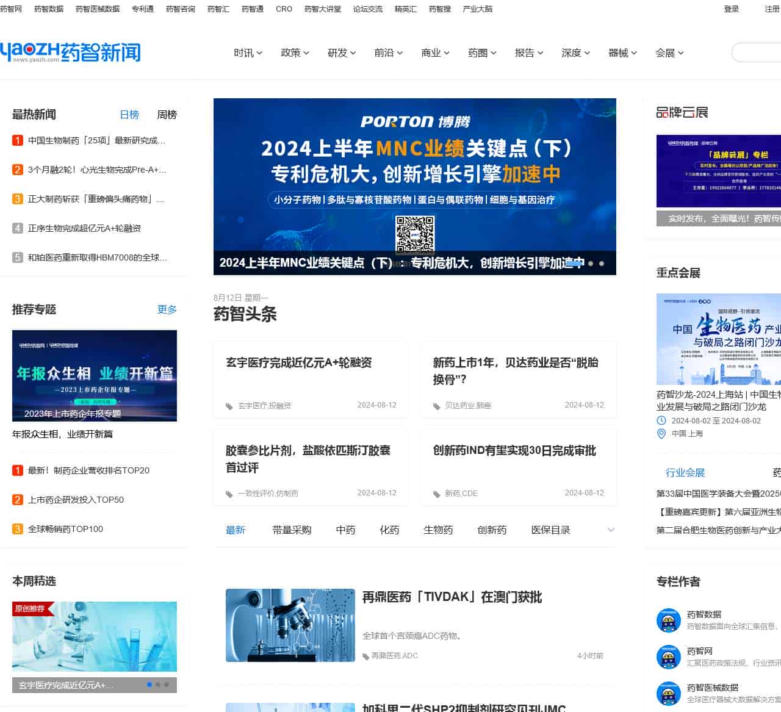Click the tag icon beside 玄宇医疗,投融资
This screenshot has width=781, height=712.
point(229,406)
